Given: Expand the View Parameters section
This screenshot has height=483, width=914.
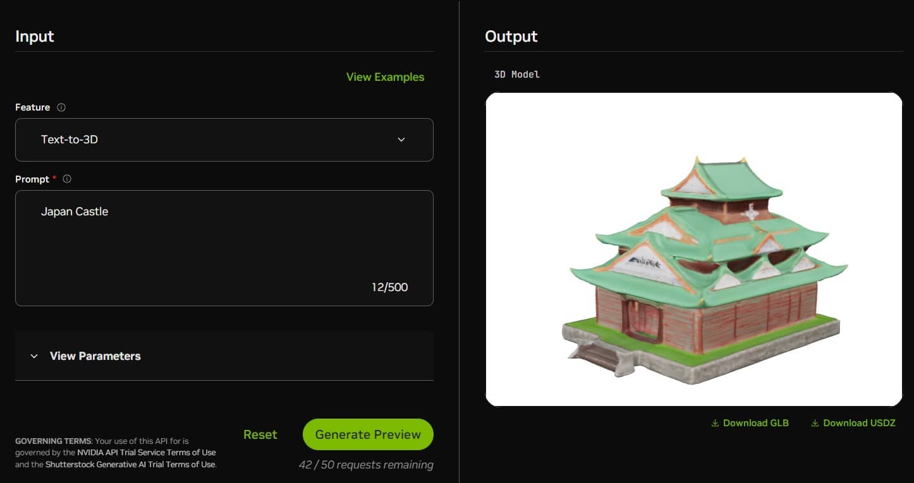Looking at the screenshot, I should pos(95,356).
